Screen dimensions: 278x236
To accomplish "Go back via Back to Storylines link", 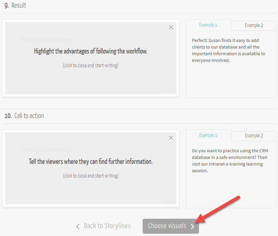I will [x=107, y=226].
